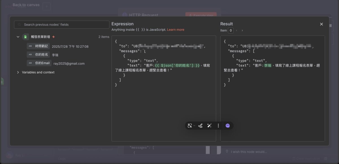Viewport: 339px width, 164px height.
Task: Click the Google Sheets node icon
Action: tap(25, 37)
